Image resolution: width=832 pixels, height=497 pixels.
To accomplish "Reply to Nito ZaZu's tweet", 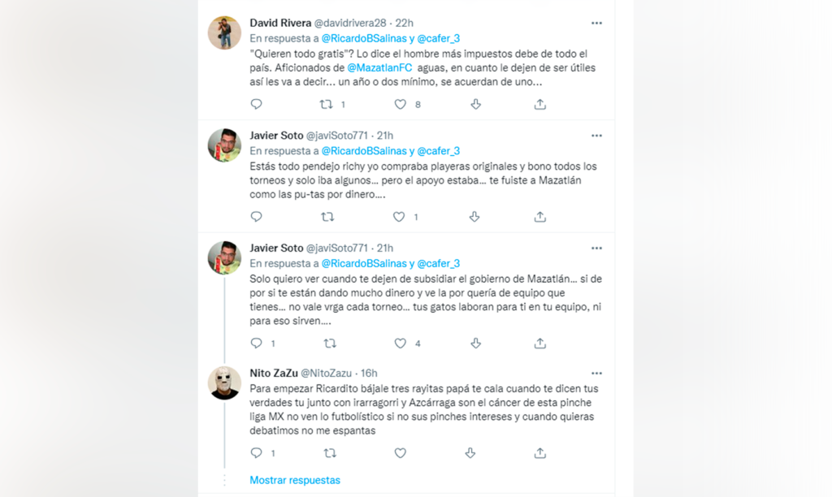I will pyautogui.click(x=256, y=453).
